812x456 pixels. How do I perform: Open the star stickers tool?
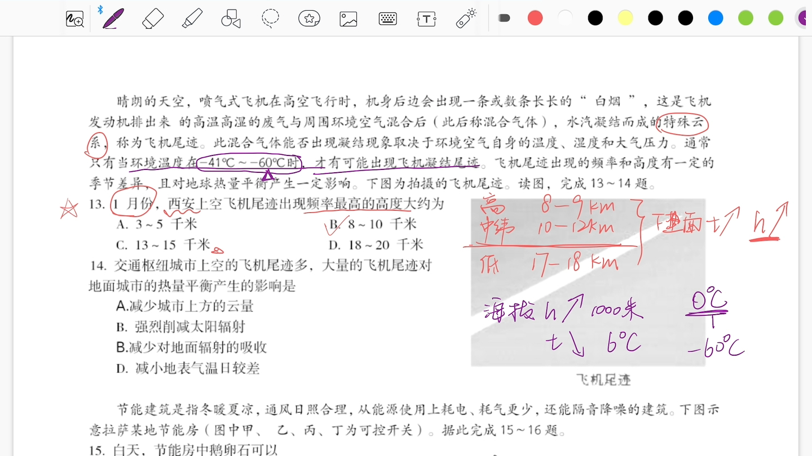[x=309, y=19]
